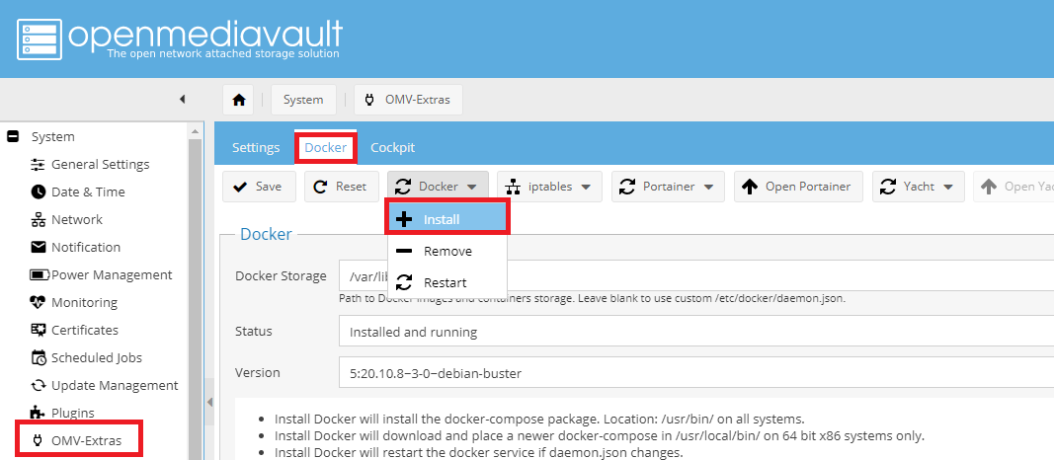The height and width of the screenshot is (460, 1054).
Task: Click the Version field
Action: (696, 373)
